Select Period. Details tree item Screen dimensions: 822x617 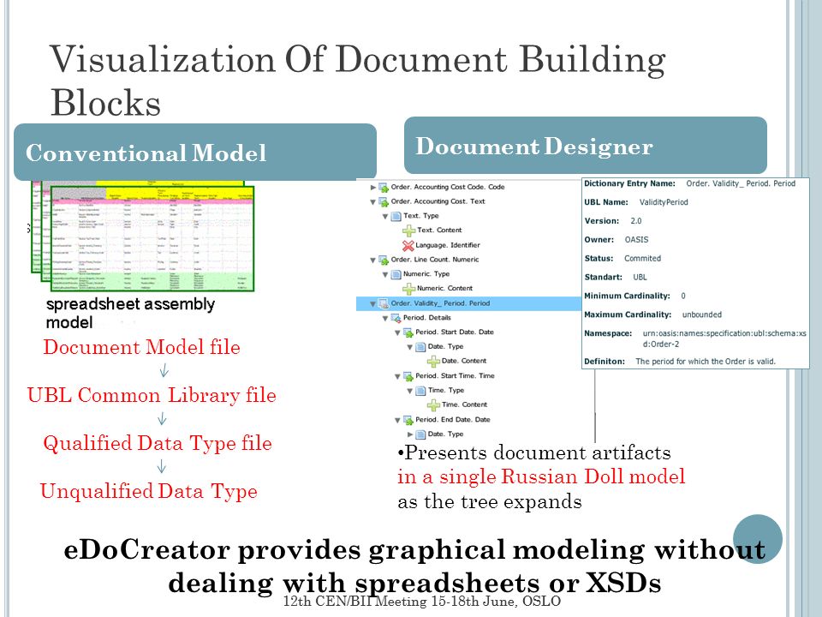click(x=426, y=318)
